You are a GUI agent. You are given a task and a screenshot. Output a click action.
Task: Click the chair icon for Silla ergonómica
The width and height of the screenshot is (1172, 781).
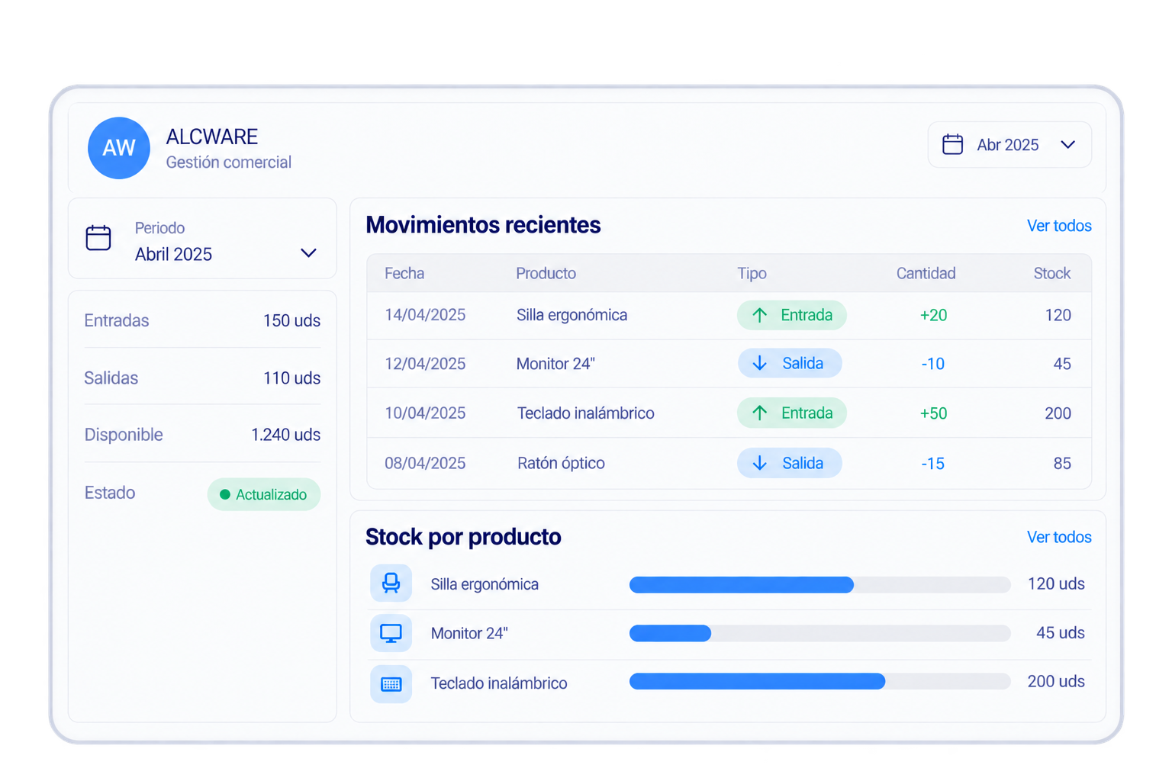tap(391, 583)
